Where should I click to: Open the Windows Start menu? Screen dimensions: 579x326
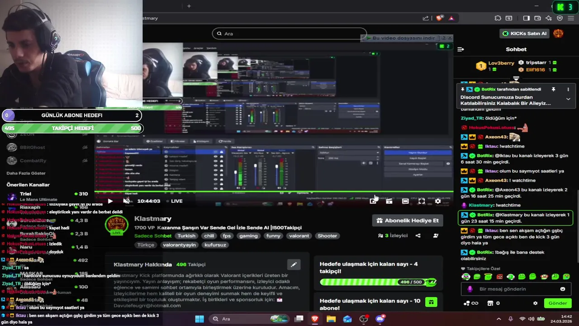click(x=199, y=319)
